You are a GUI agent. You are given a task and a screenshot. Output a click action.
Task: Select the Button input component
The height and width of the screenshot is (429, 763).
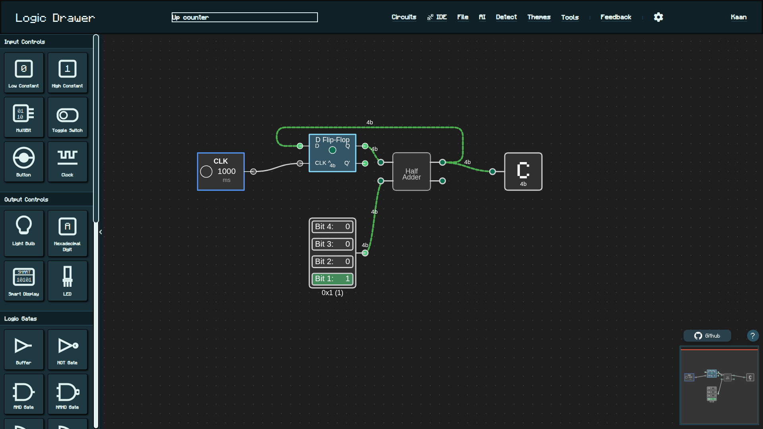coord(24,162)
